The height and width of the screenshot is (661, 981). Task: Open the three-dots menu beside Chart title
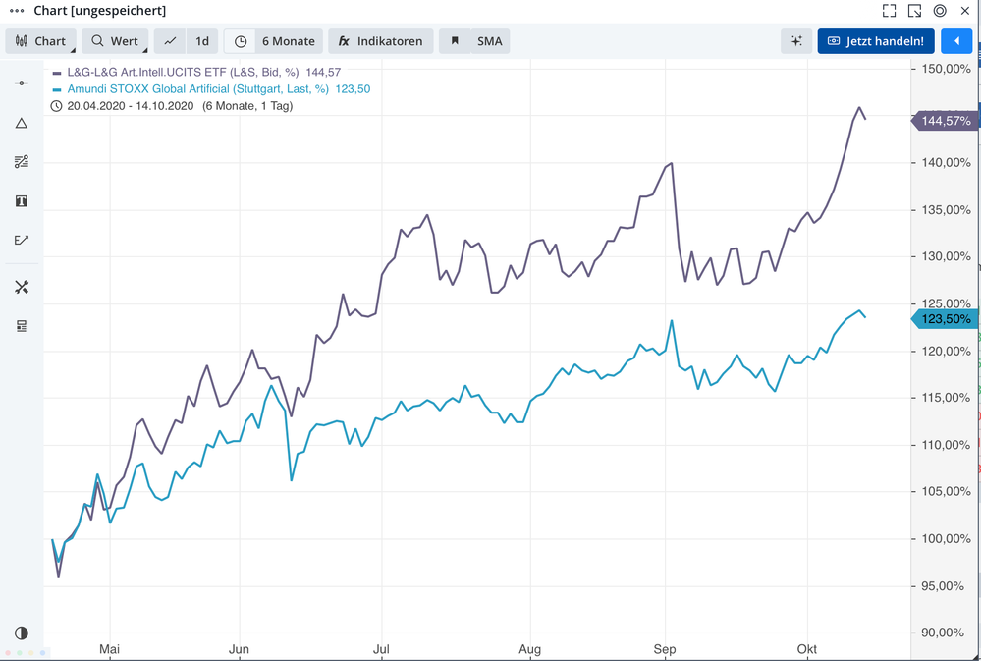(x=16, y=11)
